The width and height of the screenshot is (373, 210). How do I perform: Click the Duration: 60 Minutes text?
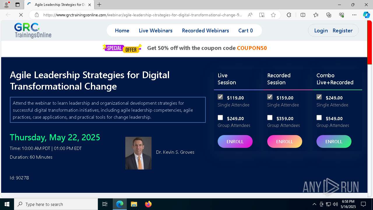31,157
